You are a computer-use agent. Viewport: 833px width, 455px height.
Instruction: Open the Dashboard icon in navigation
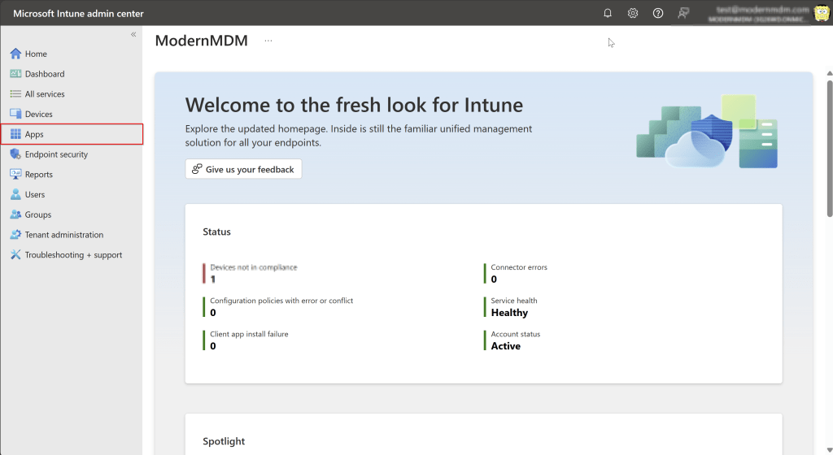pos(15,74)
